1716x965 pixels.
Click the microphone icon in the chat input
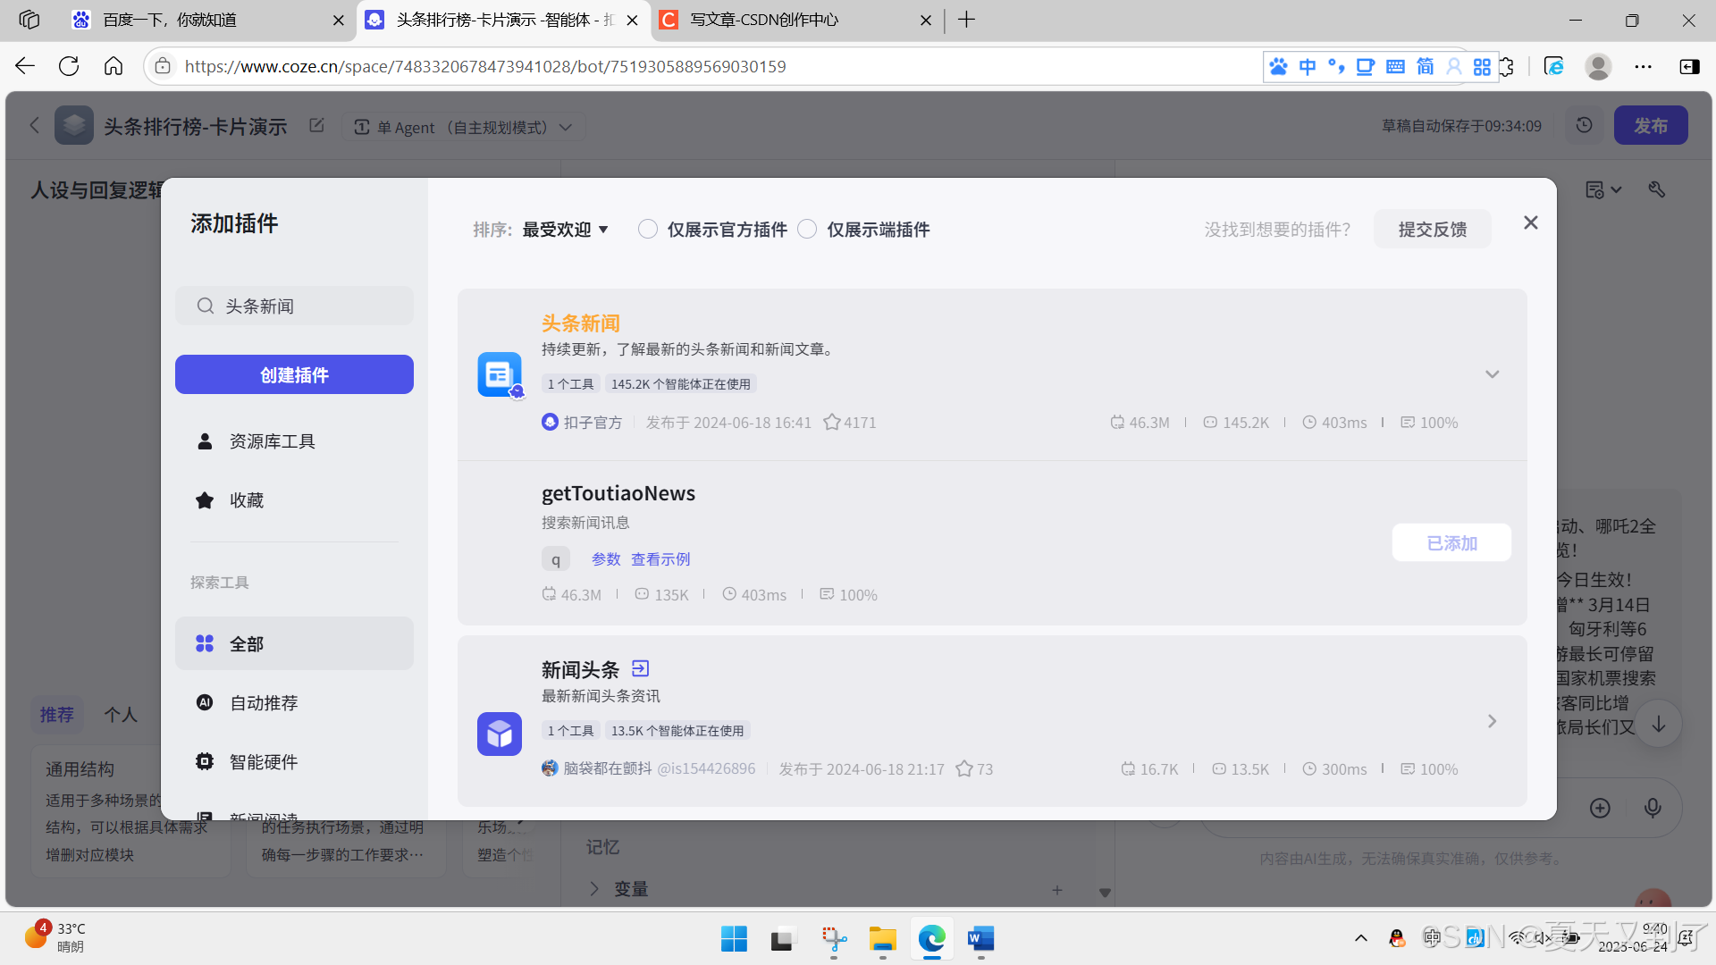click(1653, 808)
